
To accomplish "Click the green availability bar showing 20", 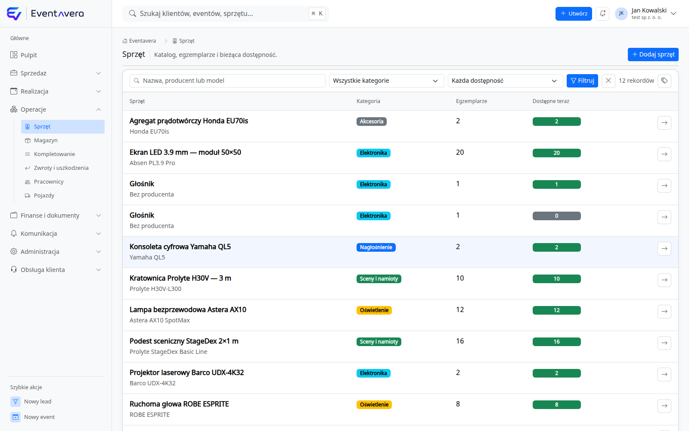I will coord(556,153).
